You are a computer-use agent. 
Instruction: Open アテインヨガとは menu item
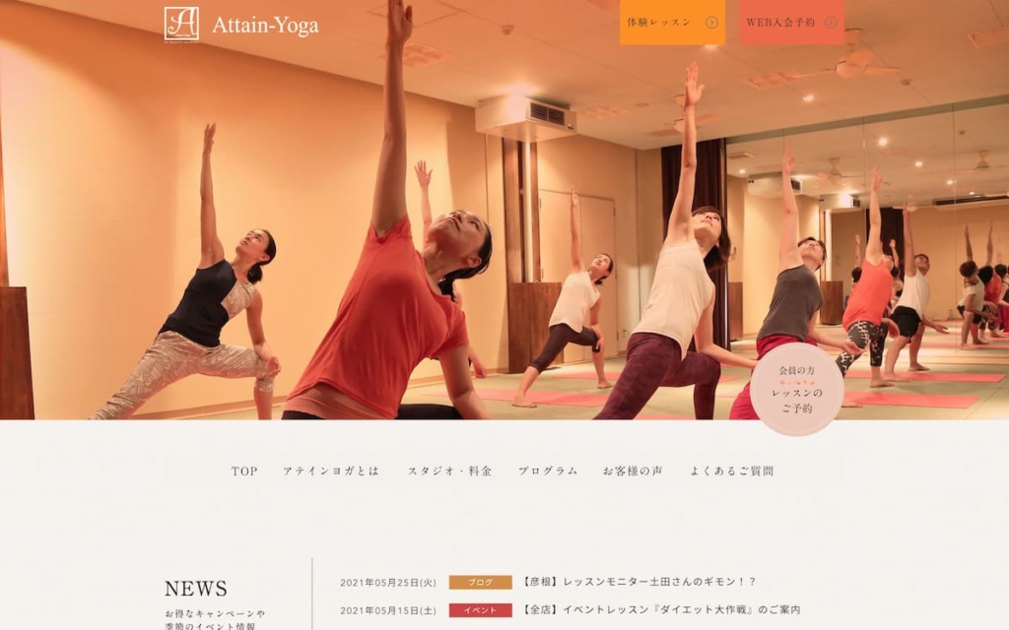coord(331,472)
